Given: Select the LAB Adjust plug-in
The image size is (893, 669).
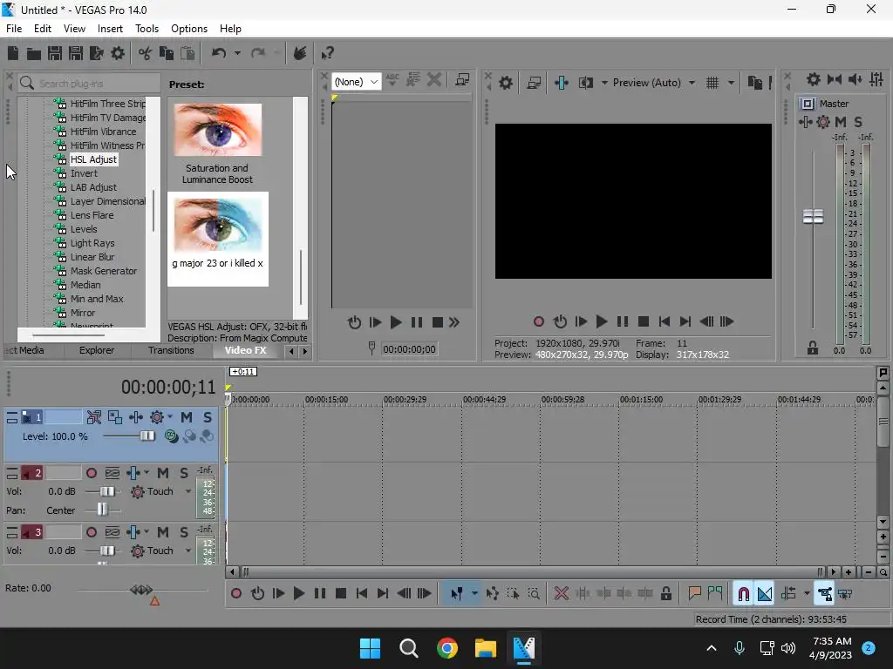Looking at the screenshot, I should point(93,187).
